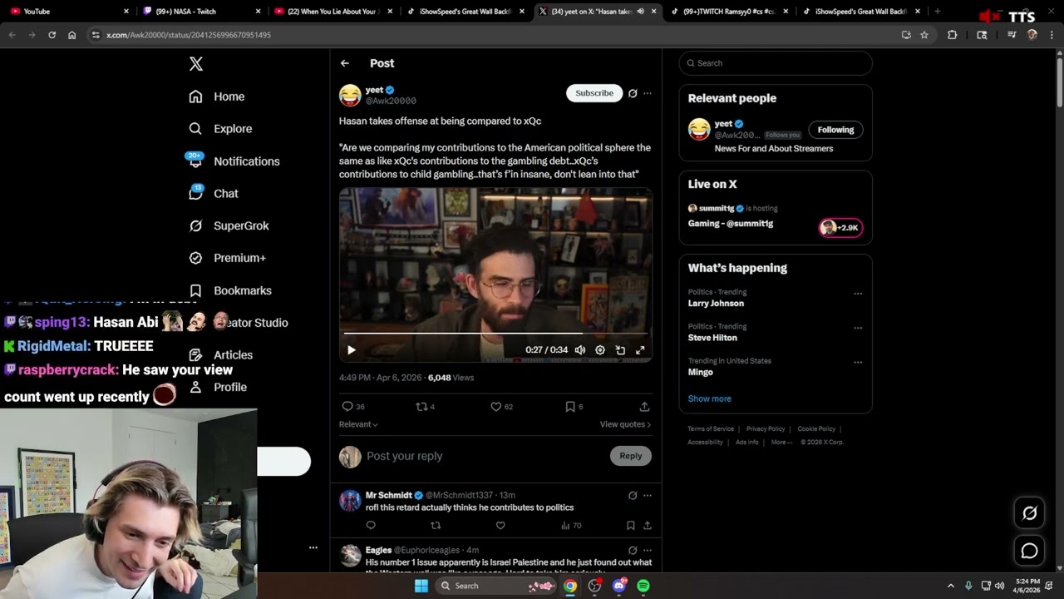Switch to the YouTube browser tab
This screenshot has height=599, width=1064.
[x=69, y=12]
